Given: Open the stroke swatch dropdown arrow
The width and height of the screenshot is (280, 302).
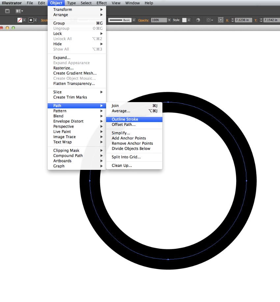Looking at the screenshot, I should (x=35, y=20).
